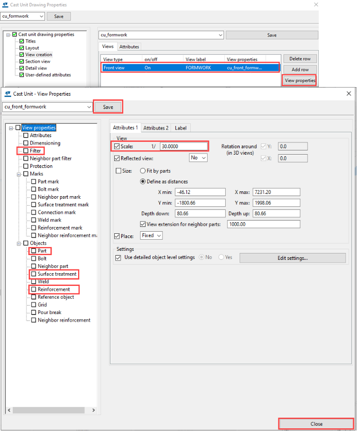This screenshot has width=357, height=431.
Task: Select Reinforcement under Objects in tree
Action: pyautogui.click(x=54, y=290)
